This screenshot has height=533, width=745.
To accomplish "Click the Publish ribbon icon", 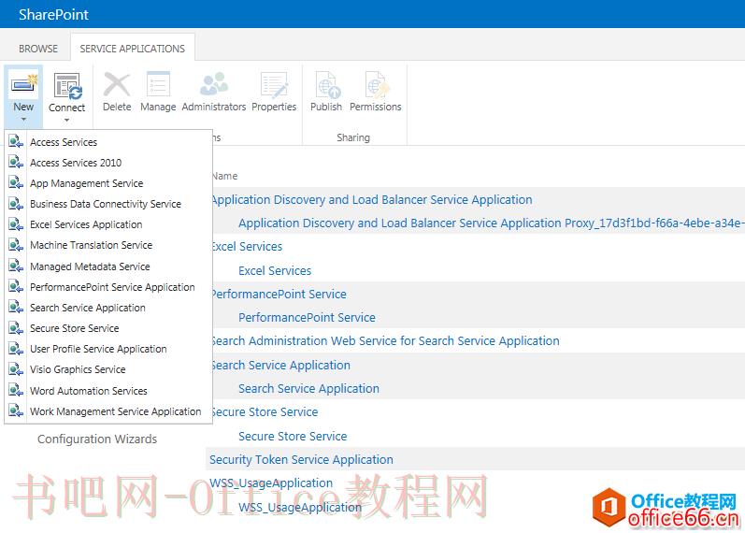I will coord(326,85).
